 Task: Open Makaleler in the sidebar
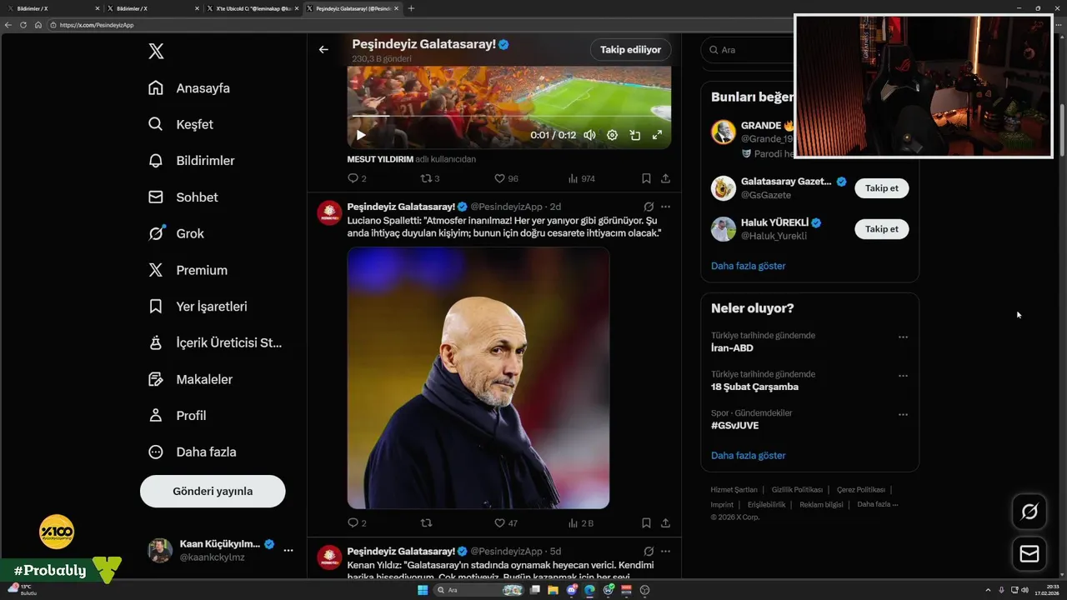click(x=191, y=379)
